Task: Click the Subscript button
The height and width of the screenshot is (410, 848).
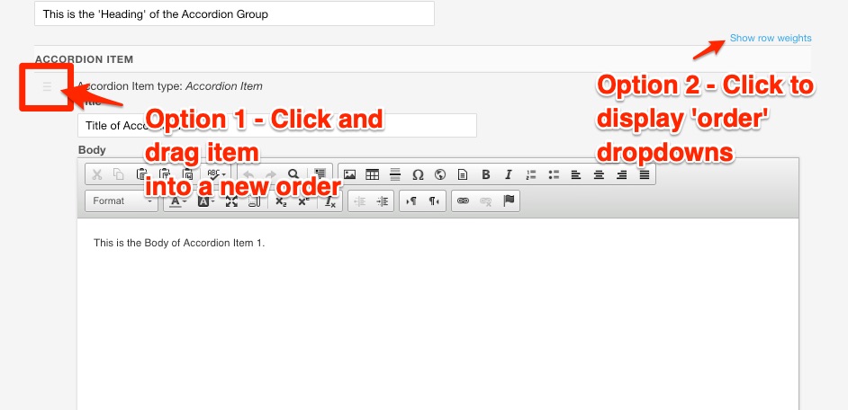Action: [x=281, y=201]
